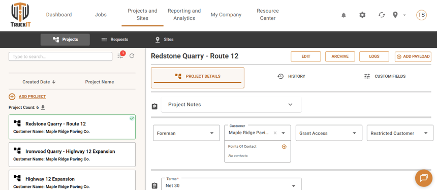
Task: Click the green checkmark on Redstone Quarry card
Action: 132,118
